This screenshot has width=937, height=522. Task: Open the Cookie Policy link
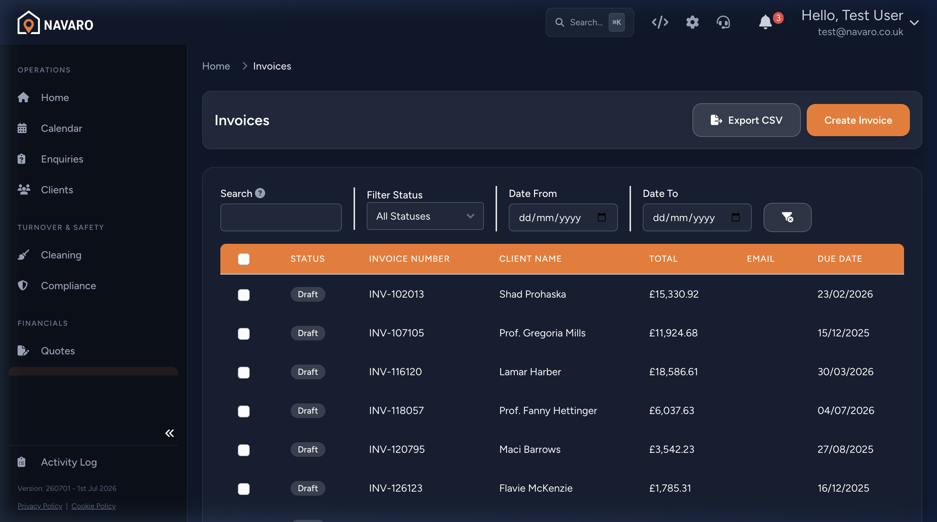pos(93,506)
